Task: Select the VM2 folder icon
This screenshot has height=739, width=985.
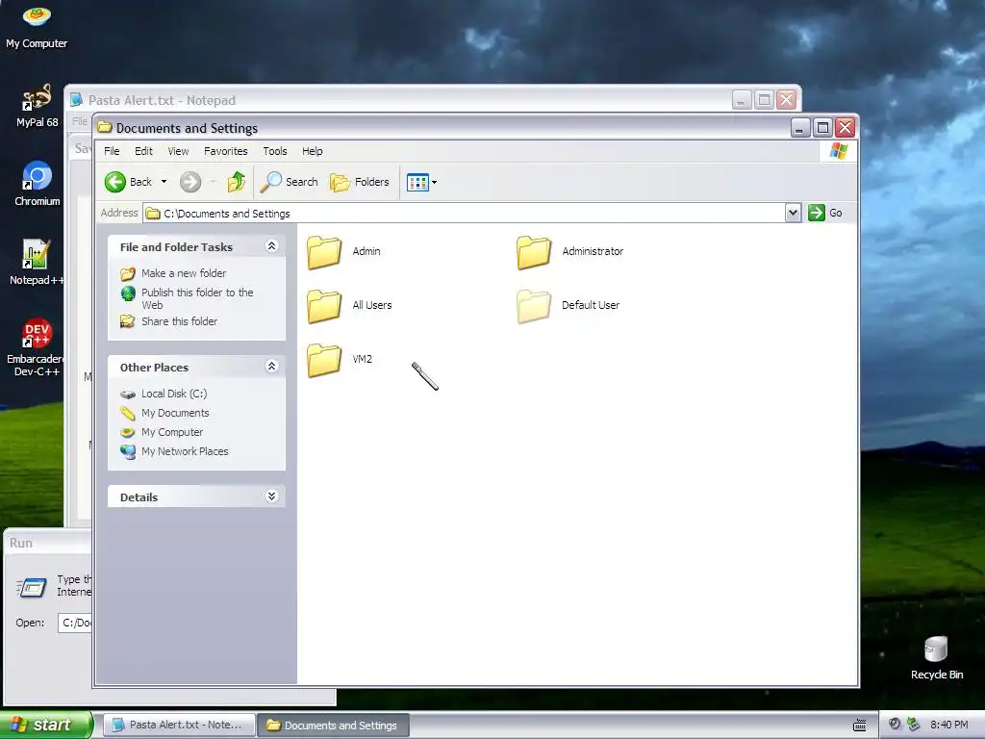Action: tap(324, 361)
